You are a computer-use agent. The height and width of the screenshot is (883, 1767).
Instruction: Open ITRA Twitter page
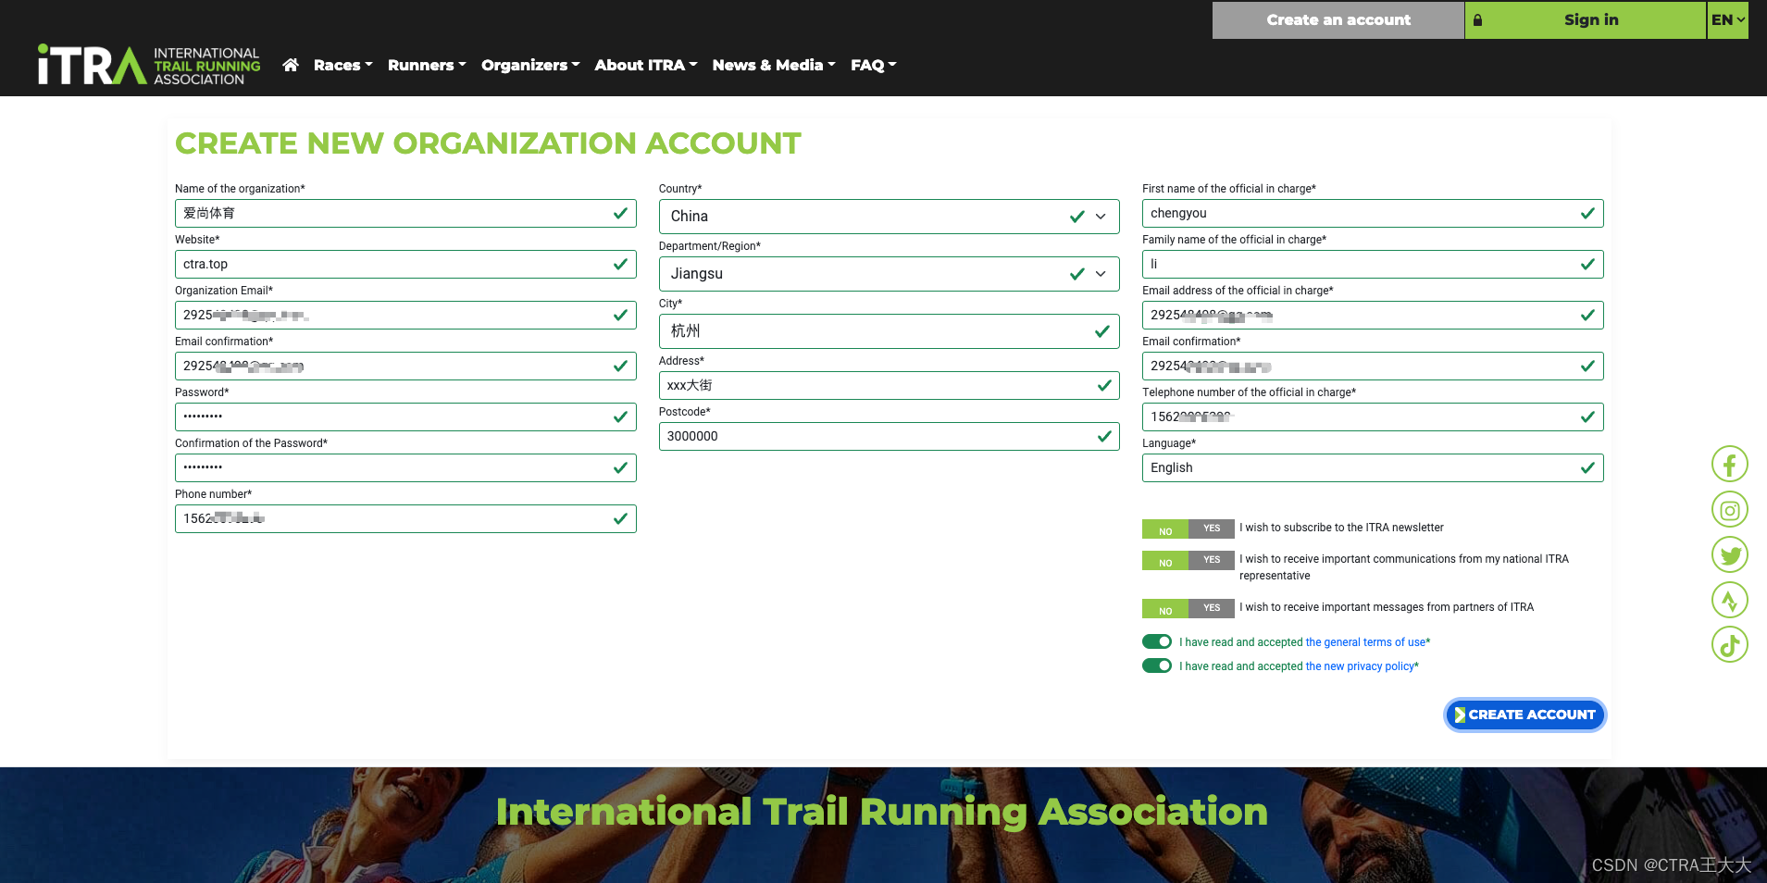tap(1729, 554)
